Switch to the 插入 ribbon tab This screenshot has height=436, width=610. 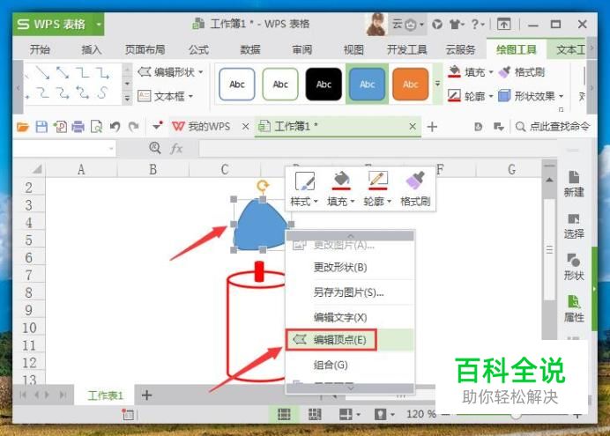click(92, 49)
